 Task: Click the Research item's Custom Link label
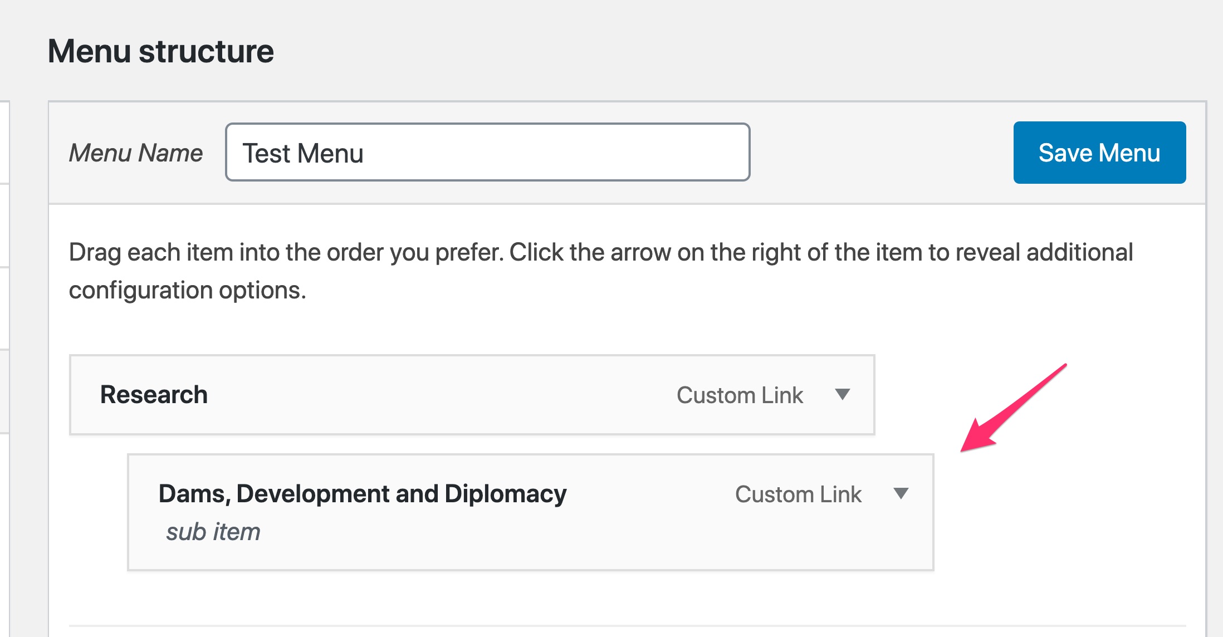click(x=740, y=395)
